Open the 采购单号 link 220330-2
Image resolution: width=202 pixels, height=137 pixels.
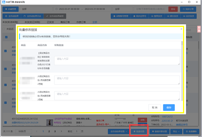167,121
